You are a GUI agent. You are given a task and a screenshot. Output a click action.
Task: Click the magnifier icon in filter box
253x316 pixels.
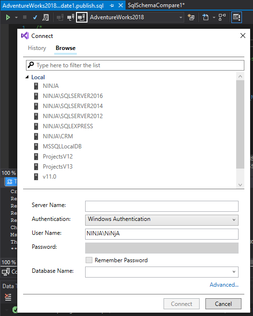pos(31,65)
